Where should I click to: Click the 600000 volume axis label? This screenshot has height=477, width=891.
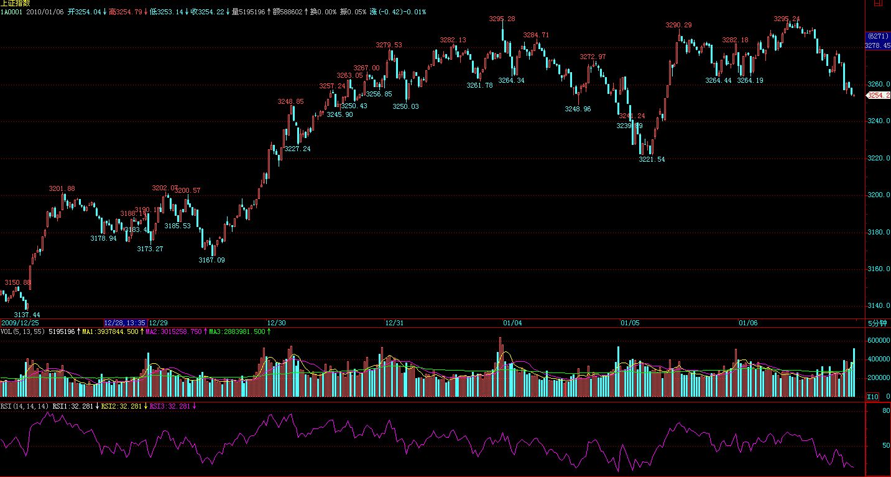click(x=879, y=340)
